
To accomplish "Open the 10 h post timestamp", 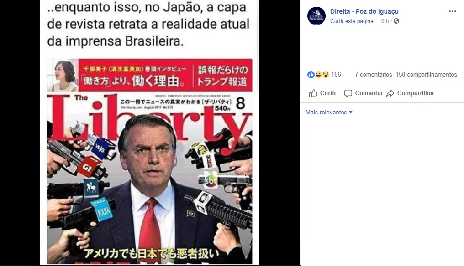I will (x=384, y=21).
